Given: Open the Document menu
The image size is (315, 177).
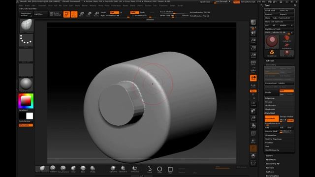Looking at the screenshot, I should (x=42, y=5).
